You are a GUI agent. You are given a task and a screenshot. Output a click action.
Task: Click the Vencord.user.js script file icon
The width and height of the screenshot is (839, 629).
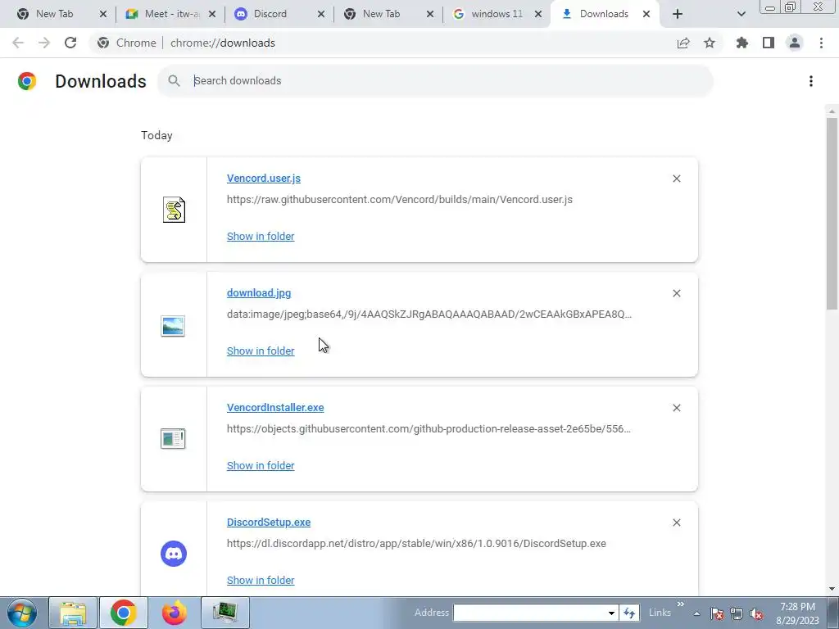[x=174, y=210]
